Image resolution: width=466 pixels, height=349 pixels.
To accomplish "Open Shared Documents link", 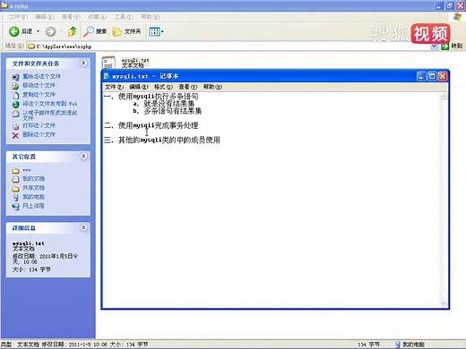I will coord(33,188).
